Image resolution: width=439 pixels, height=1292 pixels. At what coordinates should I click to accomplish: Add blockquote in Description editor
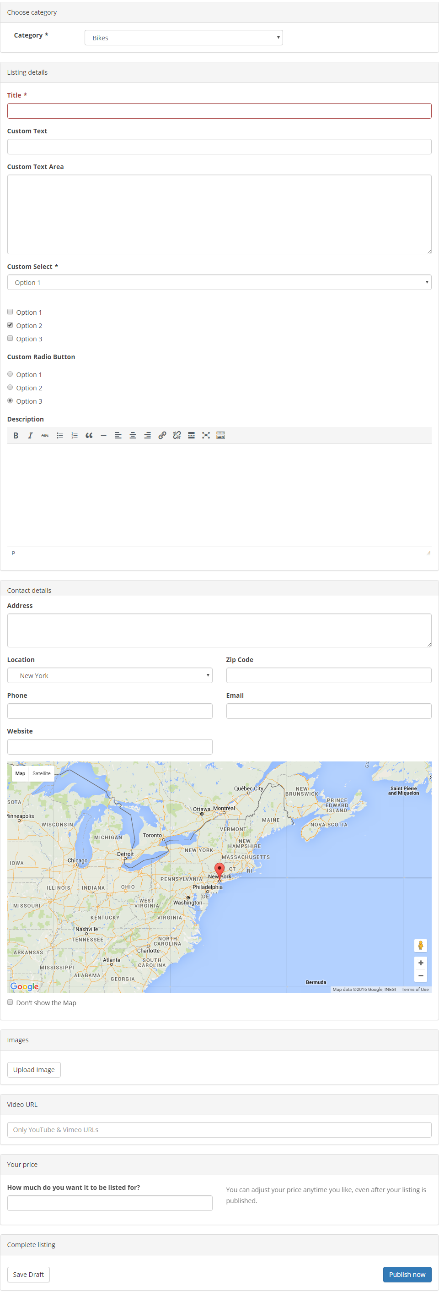89,435
